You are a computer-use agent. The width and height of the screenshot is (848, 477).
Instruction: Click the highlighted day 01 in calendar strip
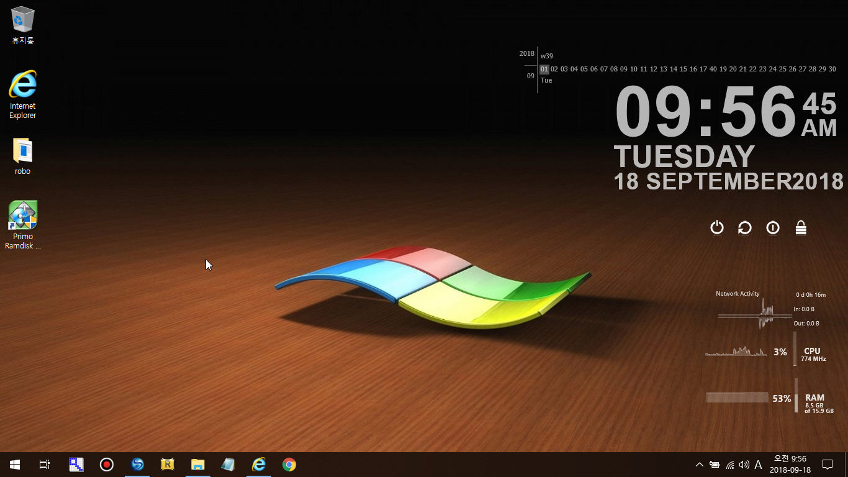pos(544,69)
